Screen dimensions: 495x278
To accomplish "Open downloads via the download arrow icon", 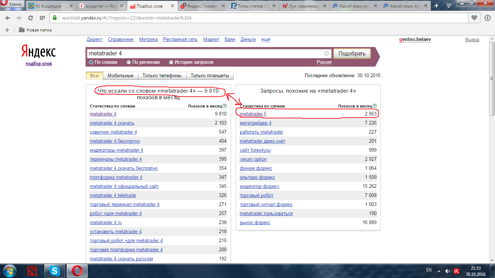I will (x=487, y=18).
